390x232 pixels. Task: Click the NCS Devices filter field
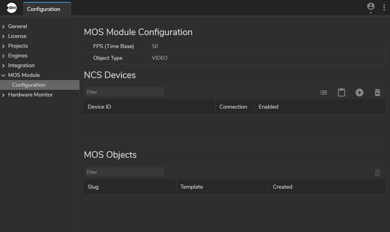click(124, 92)
